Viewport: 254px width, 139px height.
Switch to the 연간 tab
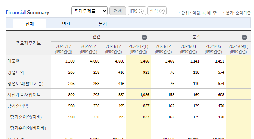pos(66,24)
